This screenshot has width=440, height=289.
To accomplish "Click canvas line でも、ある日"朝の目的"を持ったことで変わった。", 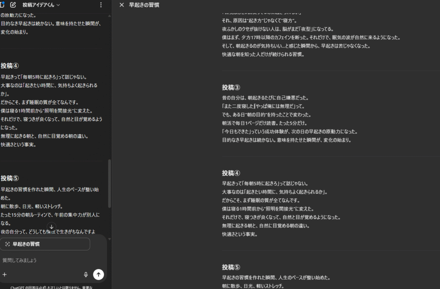I will click(266, 114).
